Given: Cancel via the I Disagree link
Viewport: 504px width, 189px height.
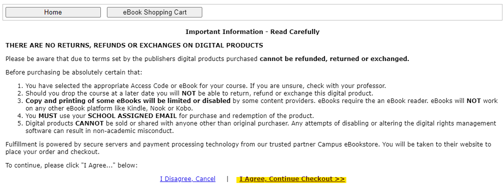Looking at the screenshot, I should [188, 178].
